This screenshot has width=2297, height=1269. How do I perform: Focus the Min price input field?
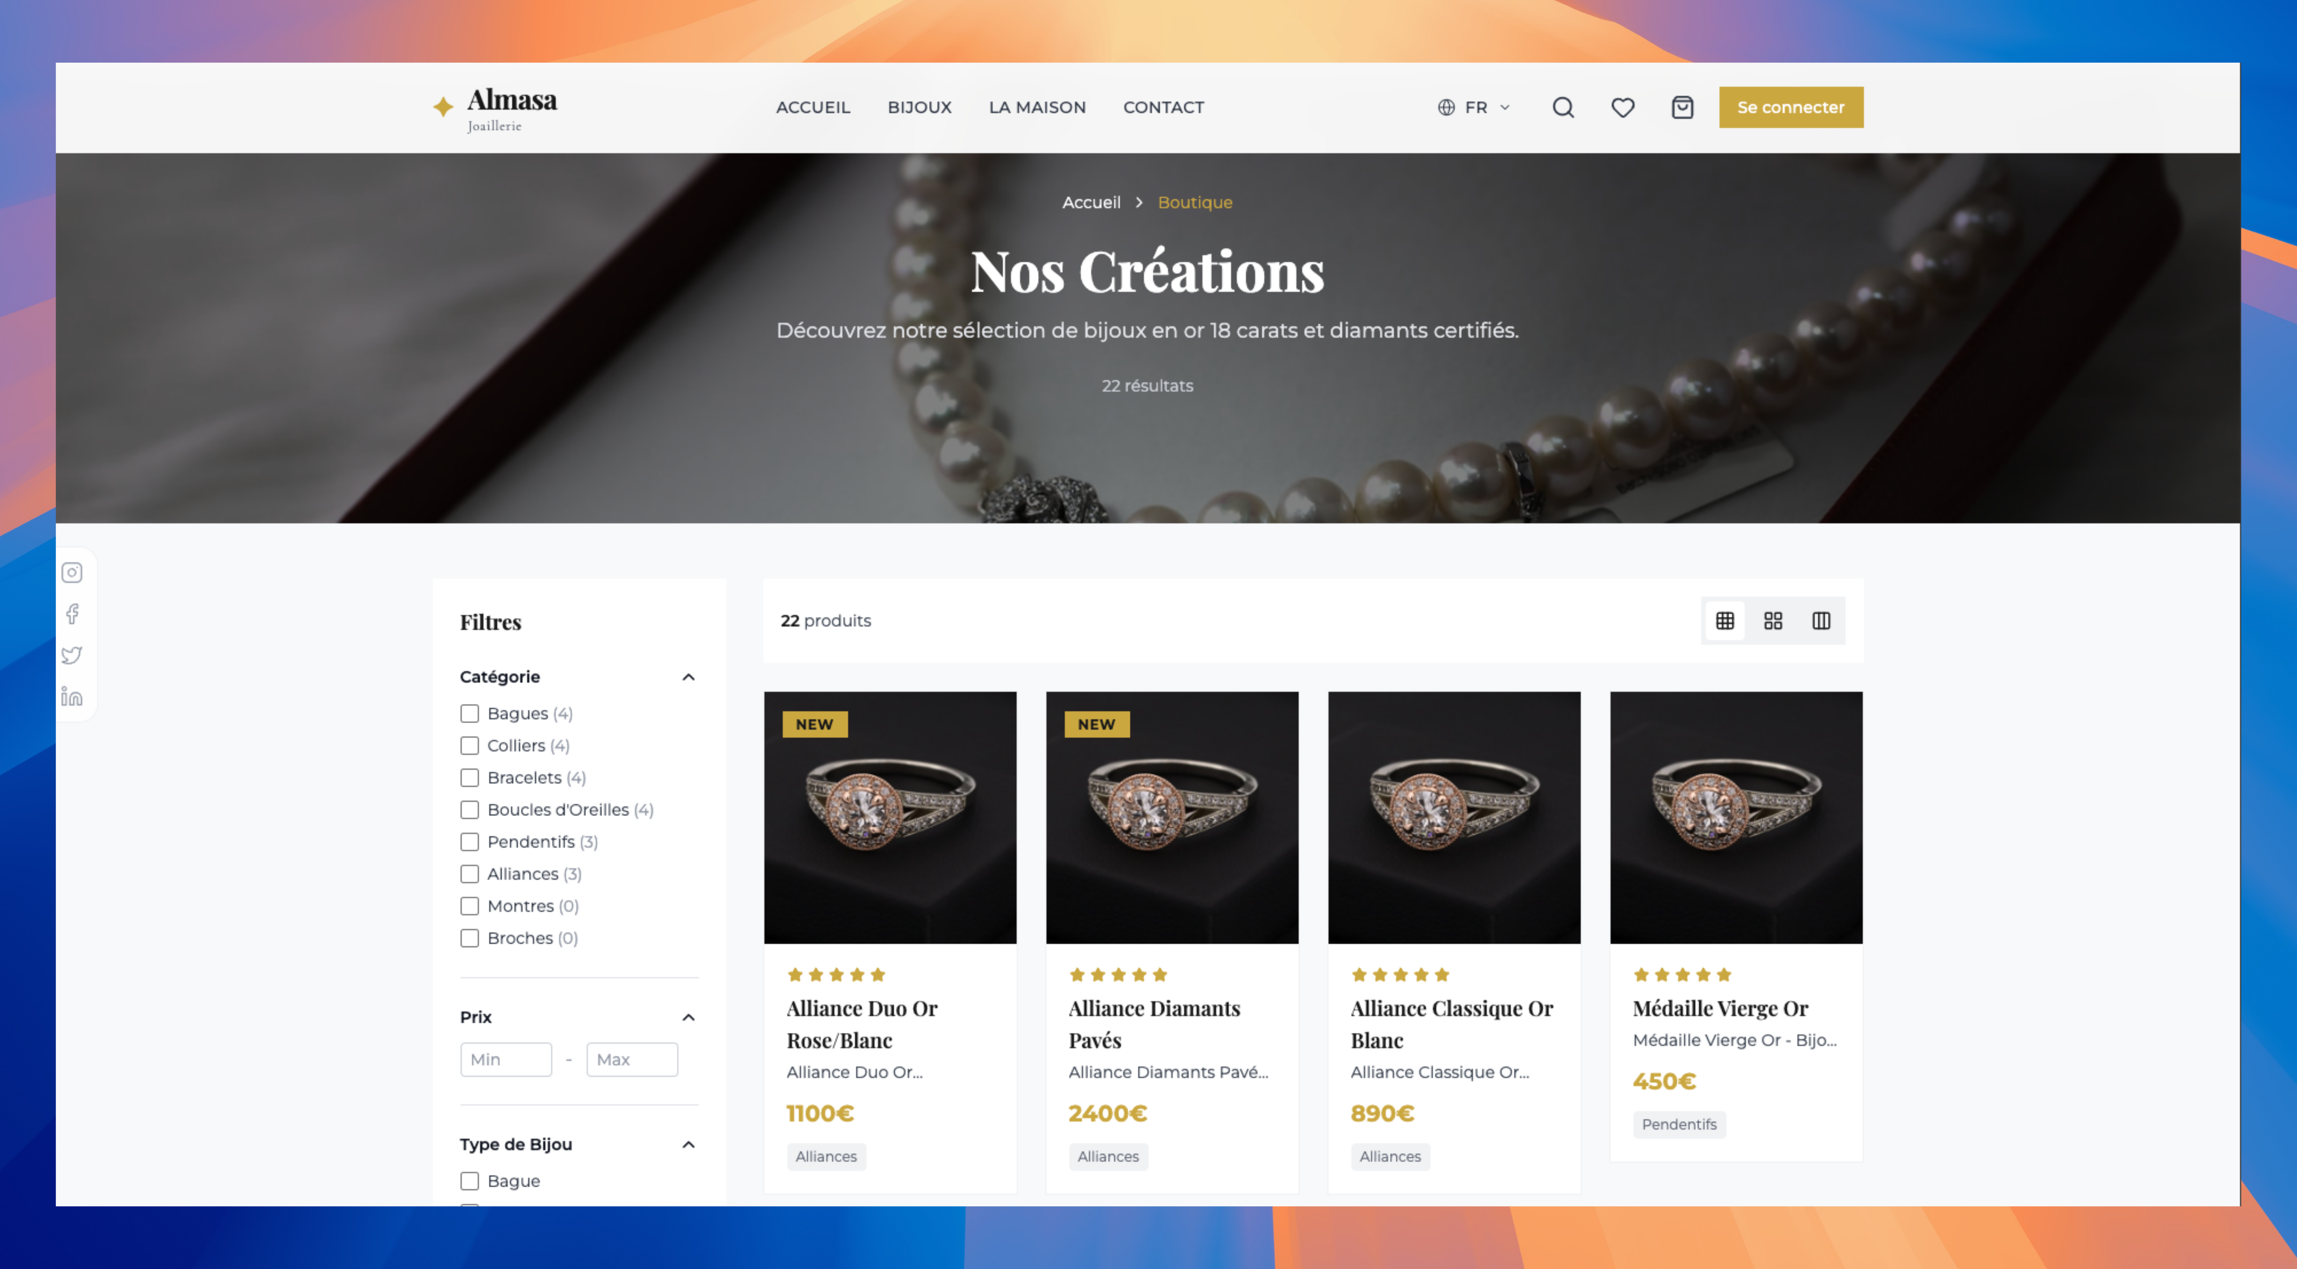(x=506, y=1059)
